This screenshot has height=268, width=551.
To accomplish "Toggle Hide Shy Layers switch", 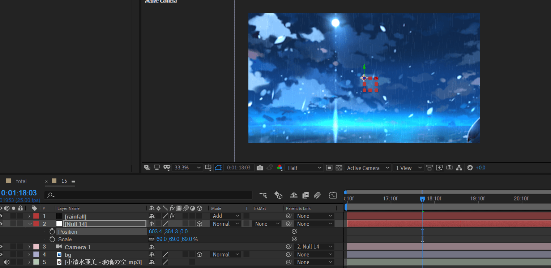I will 294,195.
